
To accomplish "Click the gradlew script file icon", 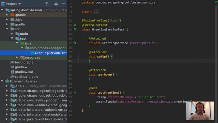I will click(12, 67).
